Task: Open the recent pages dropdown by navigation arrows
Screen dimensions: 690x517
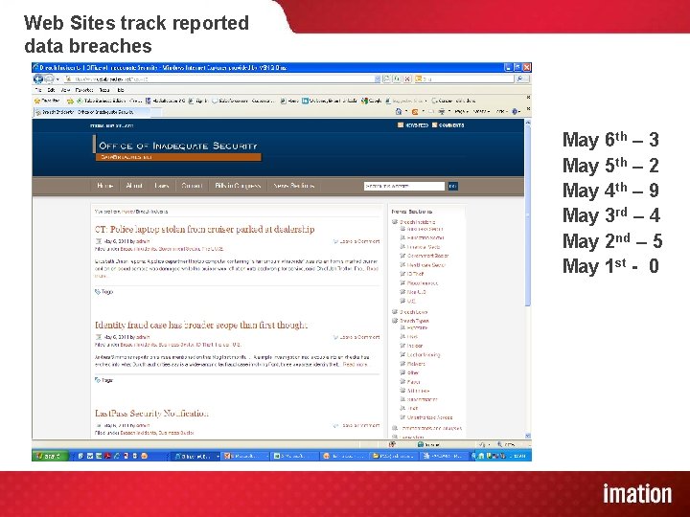Action: click(57, 79)
